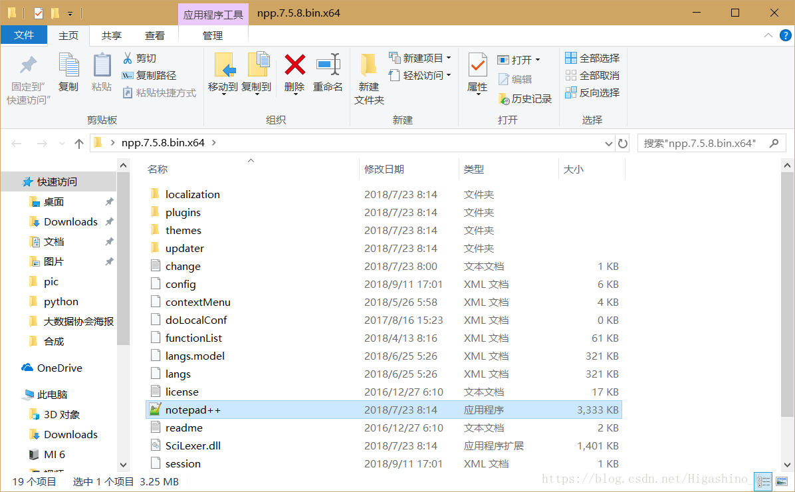Open recent locations dropdown arrow
Viewport: 795px width, 492px height.
62,144
